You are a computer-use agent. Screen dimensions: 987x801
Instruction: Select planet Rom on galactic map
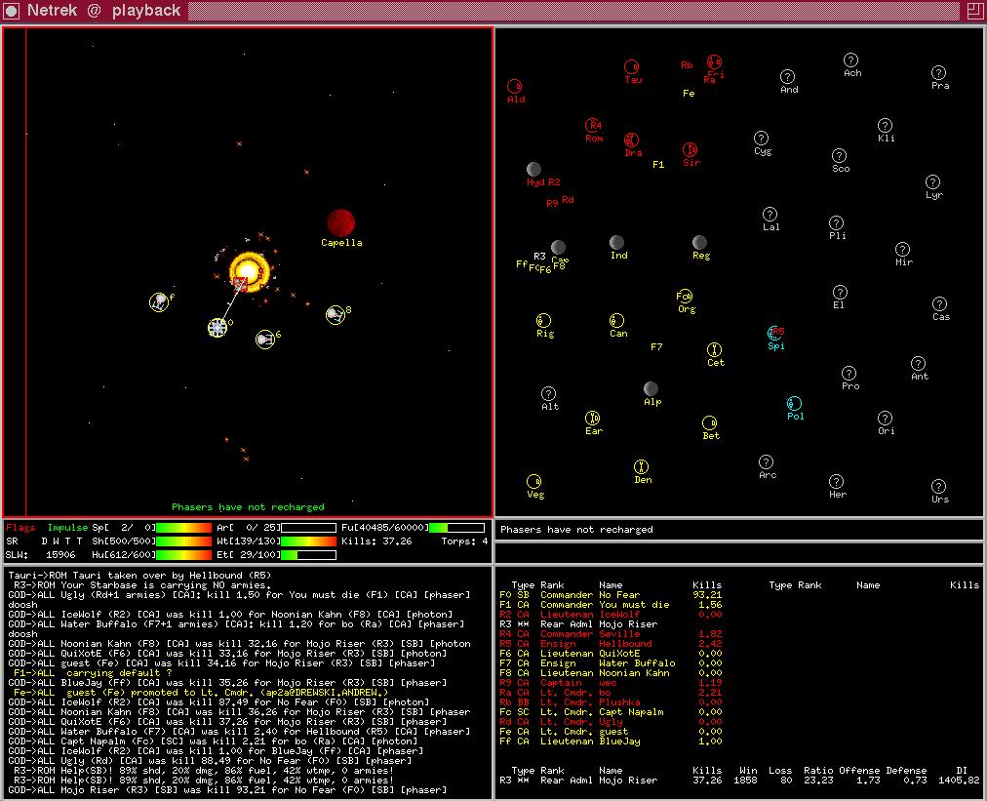click(x=593, y=125)
